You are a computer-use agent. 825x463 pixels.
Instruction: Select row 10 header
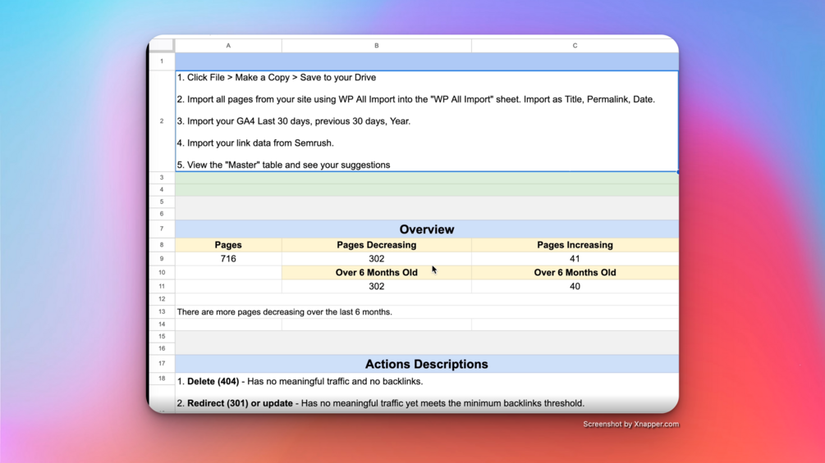coord(162,272)
